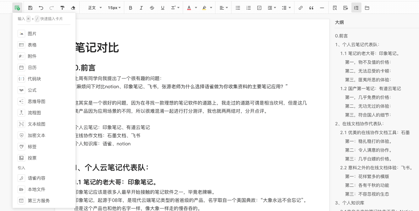Jump to outline entry 0.前言
Viewport: 419px width, 211px height.
click(x=341, y=36)
